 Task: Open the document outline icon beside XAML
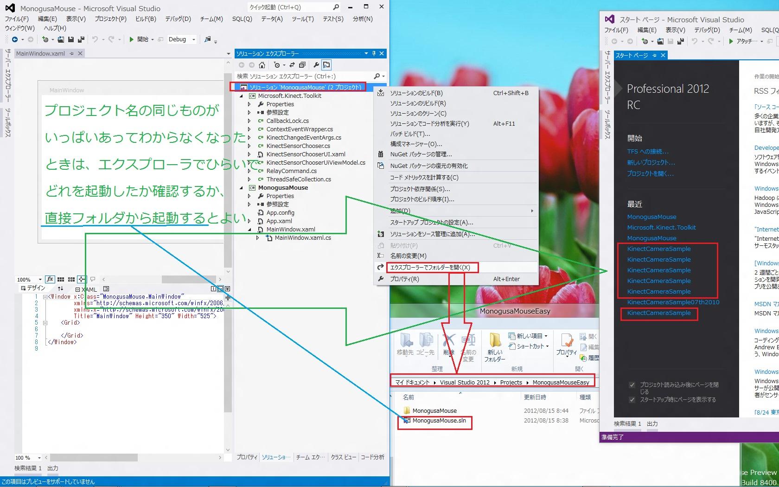pos(106,288)
